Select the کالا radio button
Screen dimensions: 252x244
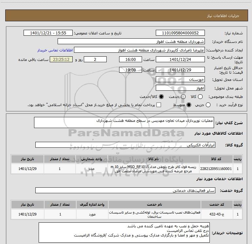pyautogui.click(x=200, y=97)
